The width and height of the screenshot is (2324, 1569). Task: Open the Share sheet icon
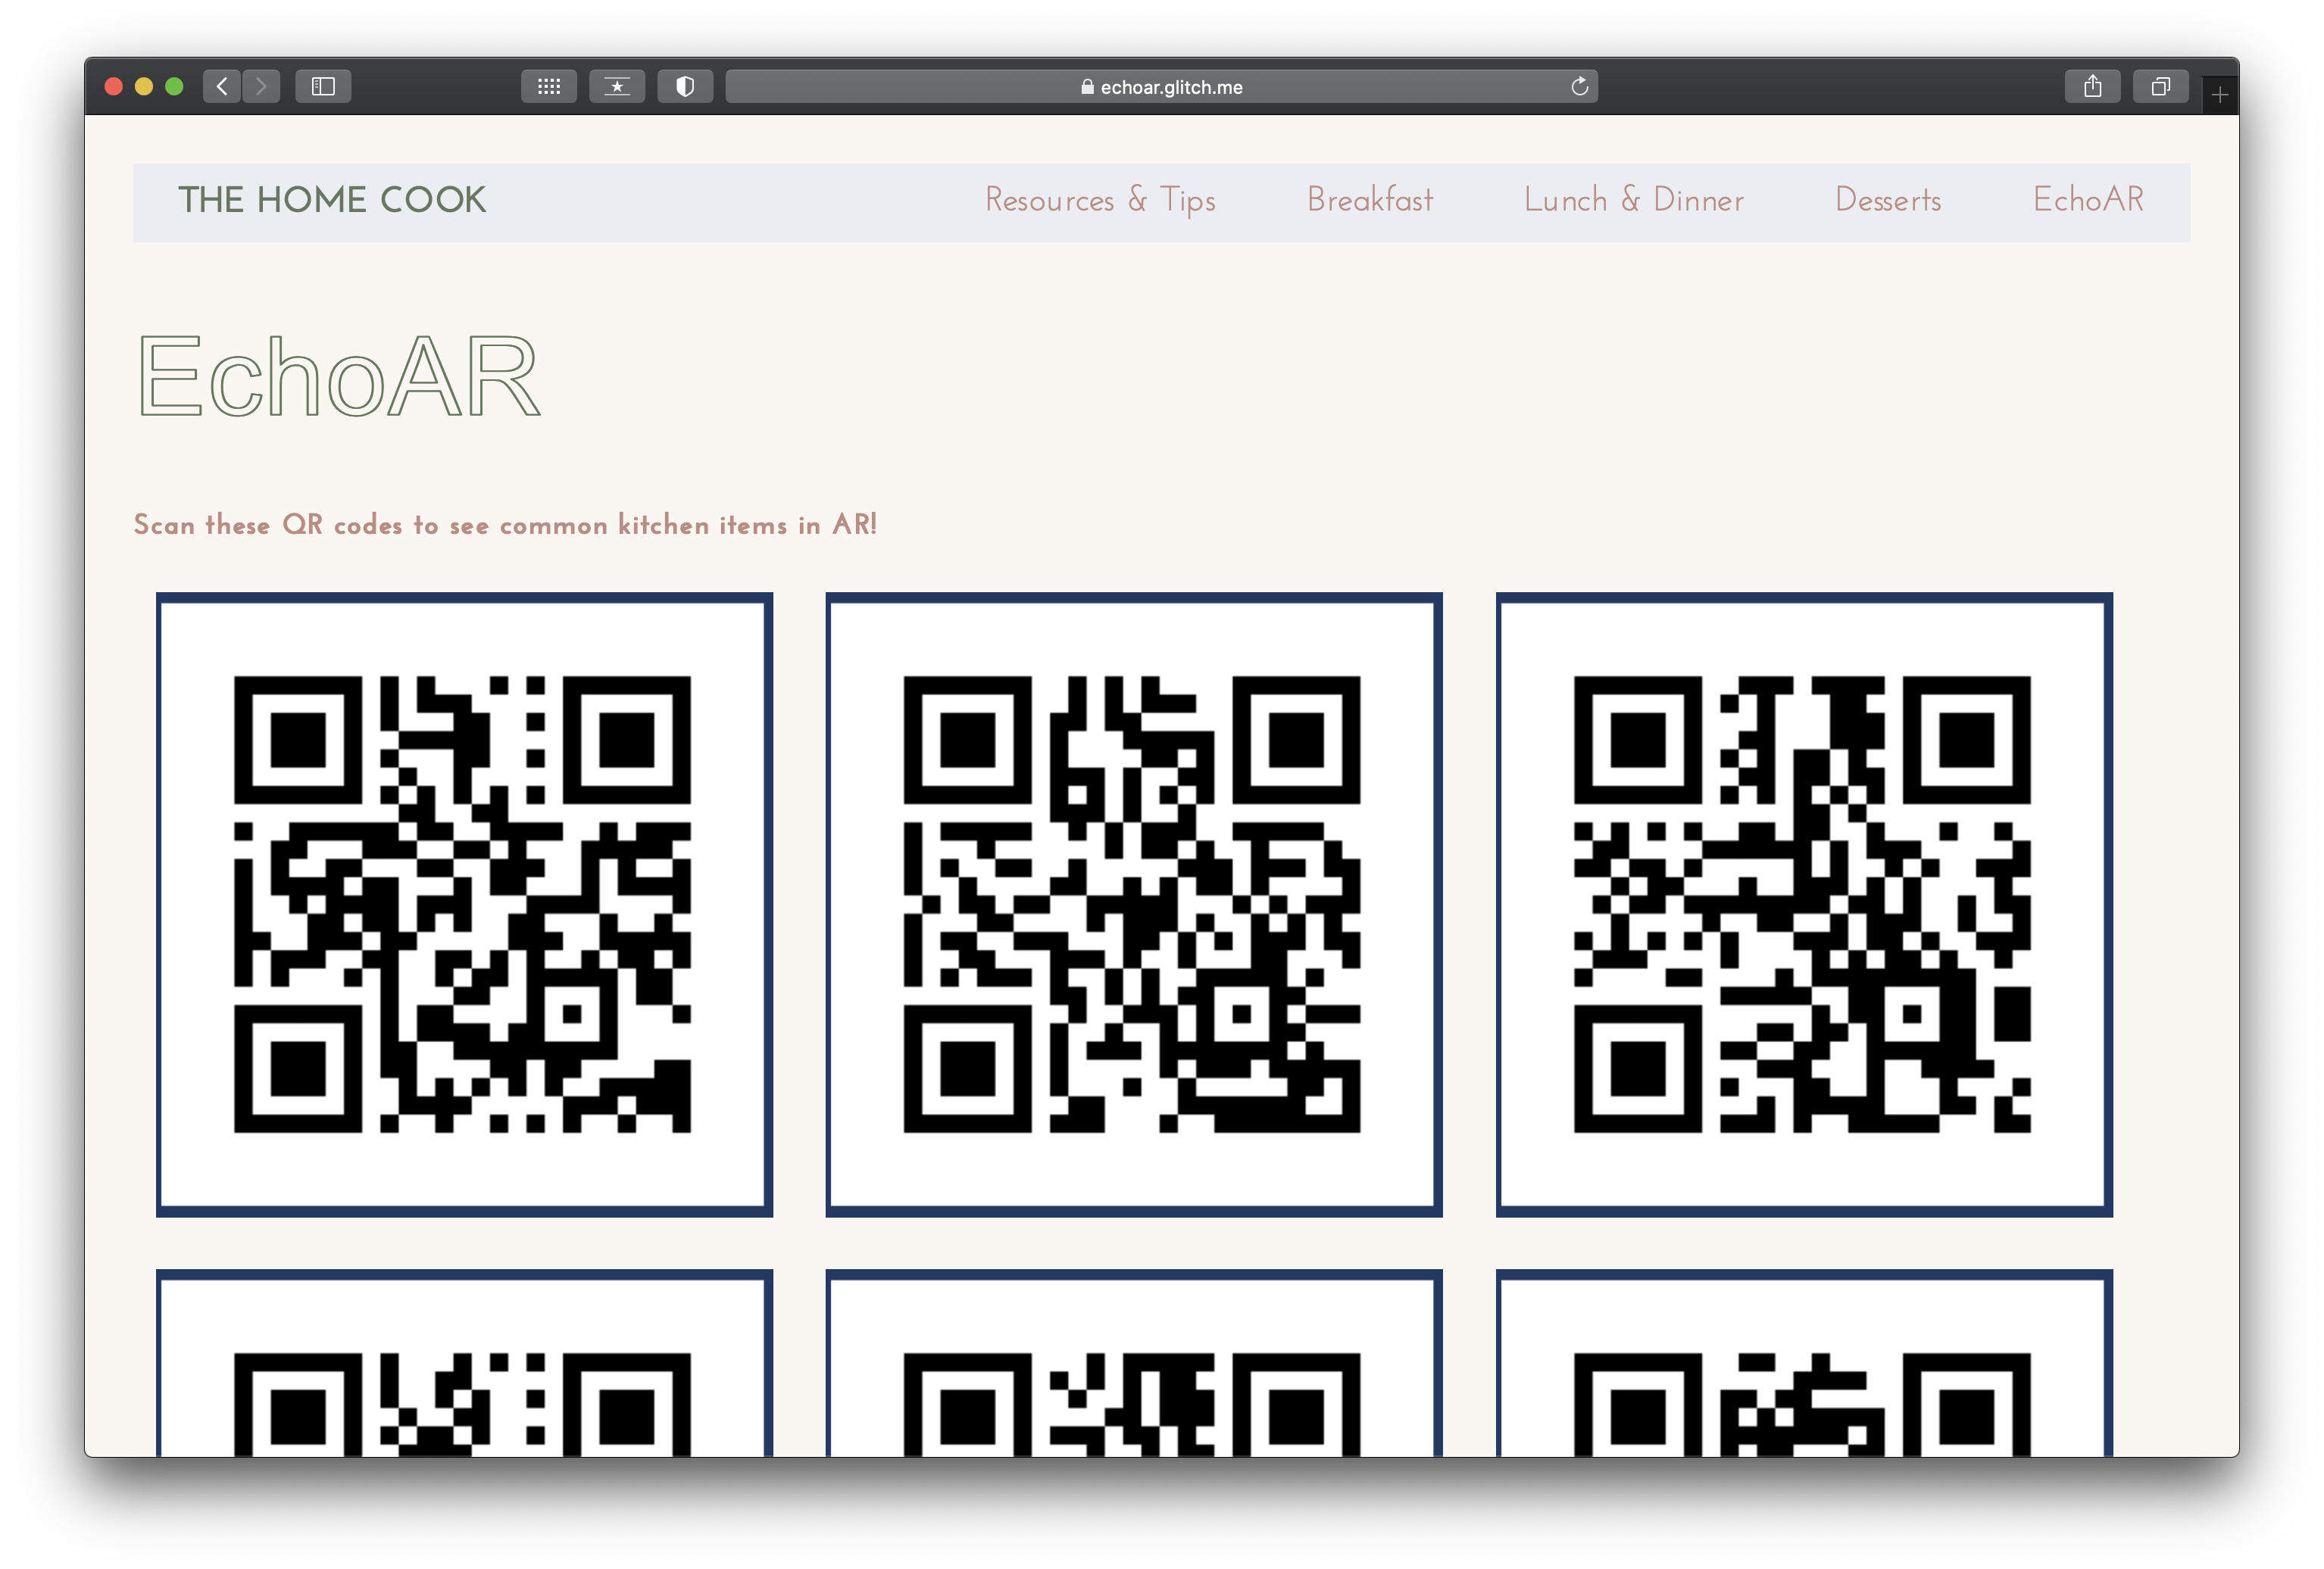[x=2092, y=87]
